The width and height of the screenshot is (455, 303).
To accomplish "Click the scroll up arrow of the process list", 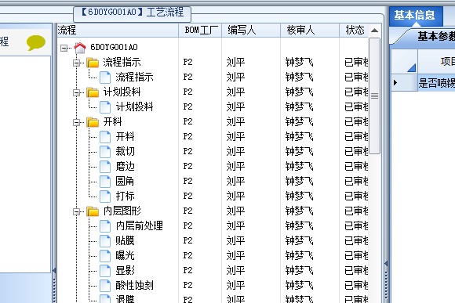I will coord(375,31).
